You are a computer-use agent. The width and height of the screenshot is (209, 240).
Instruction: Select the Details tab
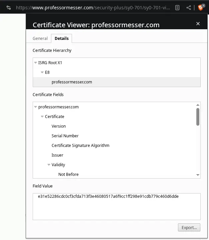(x=61, y=39)
